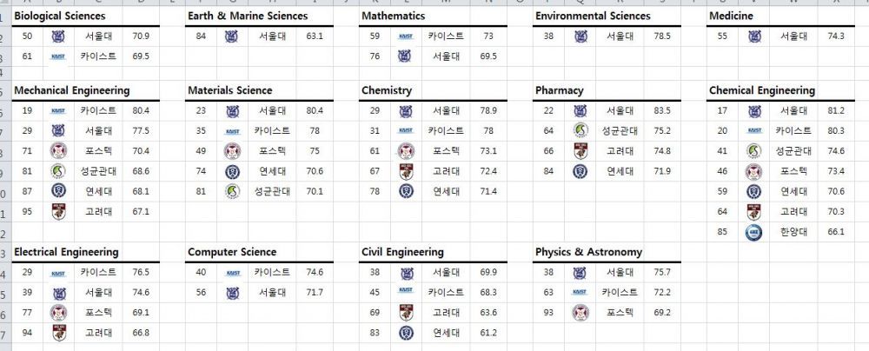The width and height of the screenshot is (869, 351).
Task: Click the 83.5 score cell in Pharmacy
Action: coord(662,111)
